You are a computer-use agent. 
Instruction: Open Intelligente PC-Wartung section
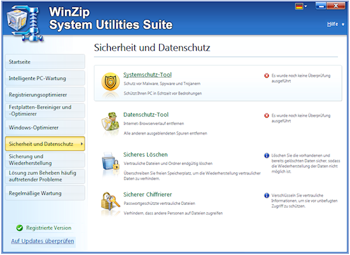pyautogui.click(x=45, y=78)
